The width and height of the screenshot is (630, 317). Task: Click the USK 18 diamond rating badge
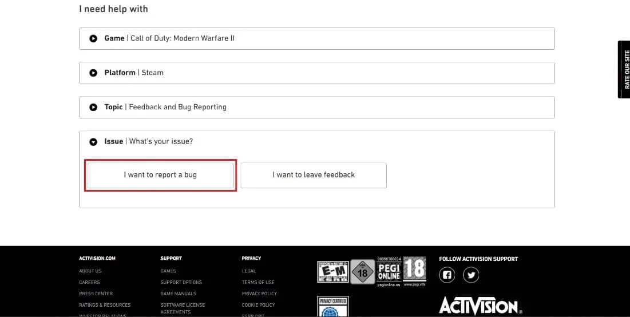coord(363,272)
